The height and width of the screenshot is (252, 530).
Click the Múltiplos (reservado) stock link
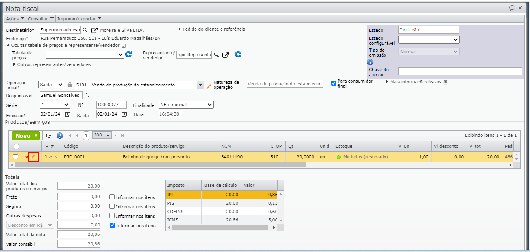(x=365, y=157)
